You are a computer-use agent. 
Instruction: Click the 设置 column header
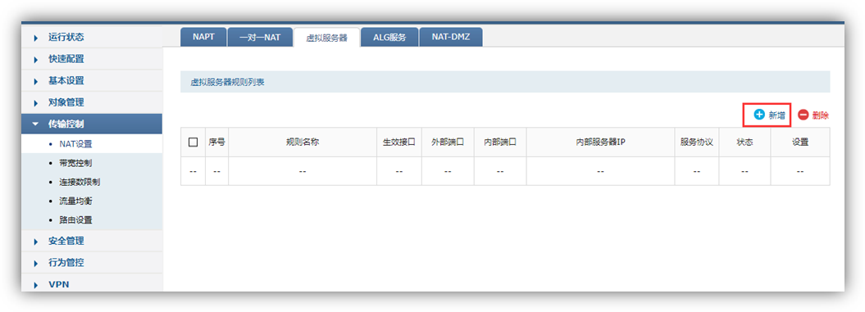tap(800, 142)
